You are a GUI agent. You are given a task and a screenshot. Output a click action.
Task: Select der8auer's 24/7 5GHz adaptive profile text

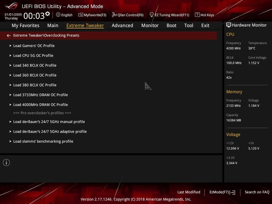50,132
